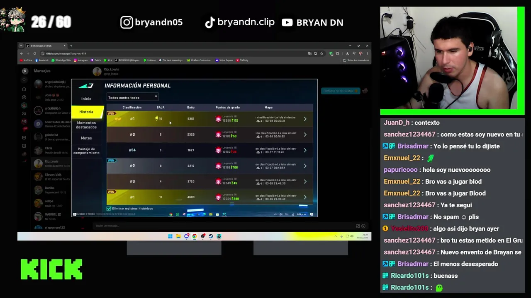Open TikTok upload plus icon in sidebar

click(x=24, y=146)
